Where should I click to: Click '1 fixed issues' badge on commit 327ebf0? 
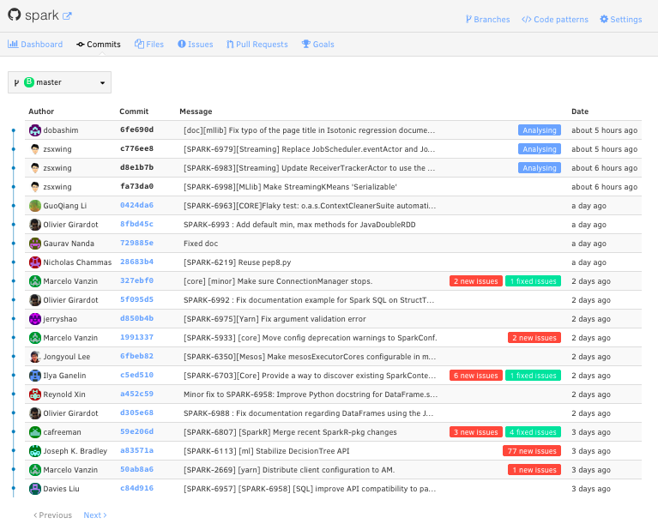pos(533,281)
